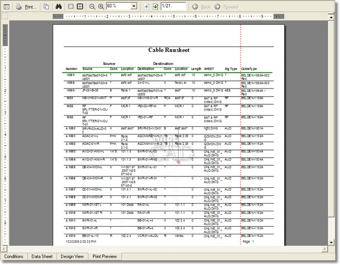Click the Cable Runsheet report title
The width and height of the screenshot is (340, 265).
click(x=168, y=50)
